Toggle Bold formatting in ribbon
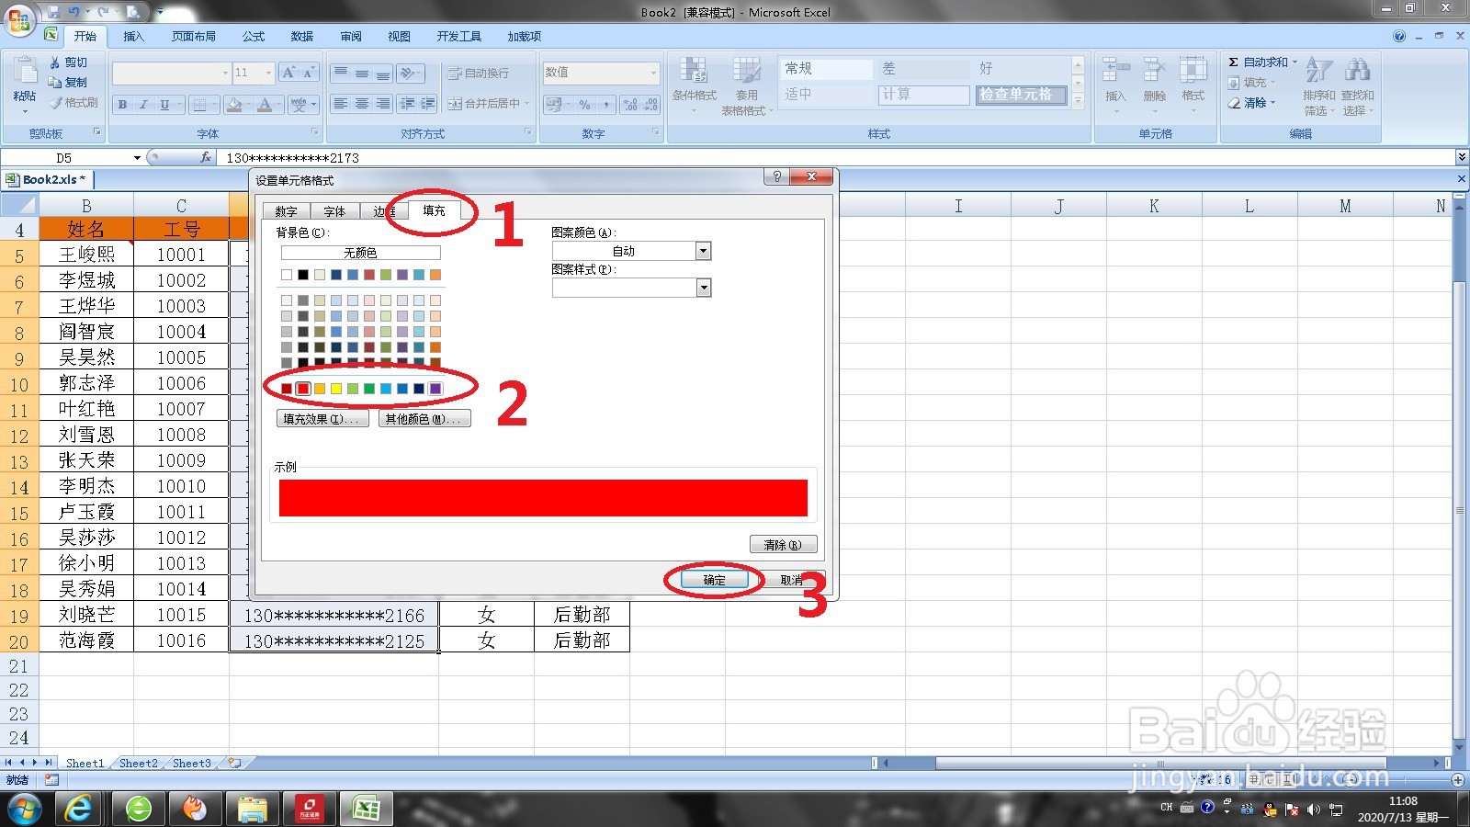Screen dimensions: 1470x827 122,105
